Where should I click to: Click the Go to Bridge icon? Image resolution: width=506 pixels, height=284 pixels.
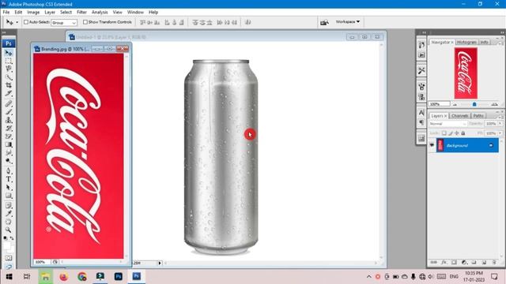click(324, 22)
